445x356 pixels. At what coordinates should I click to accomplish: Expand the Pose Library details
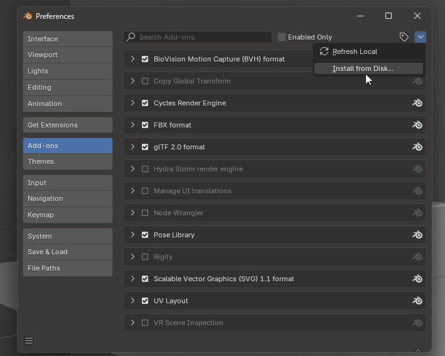coord(132,234)
